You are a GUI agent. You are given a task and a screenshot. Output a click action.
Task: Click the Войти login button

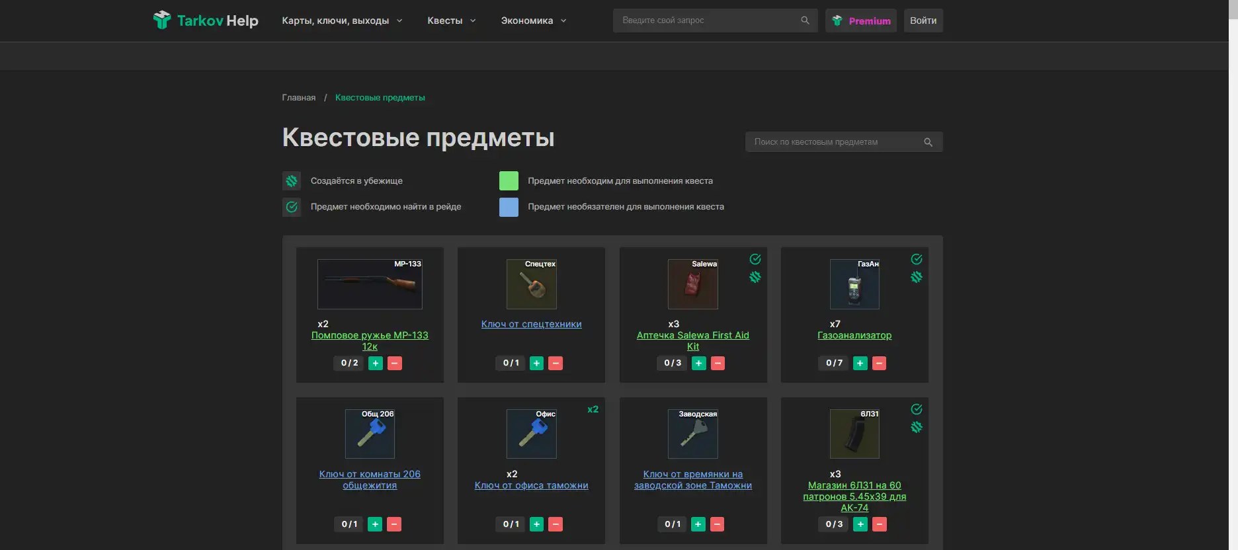tap(923, 20)
